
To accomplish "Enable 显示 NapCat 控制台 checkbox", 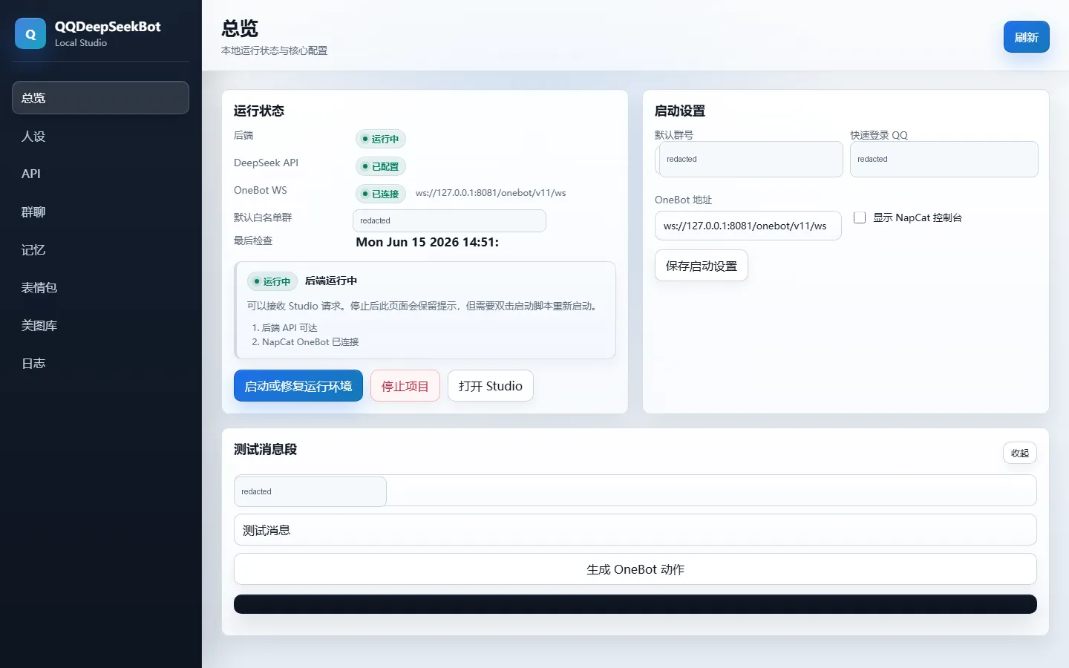I will click(860, 217).
